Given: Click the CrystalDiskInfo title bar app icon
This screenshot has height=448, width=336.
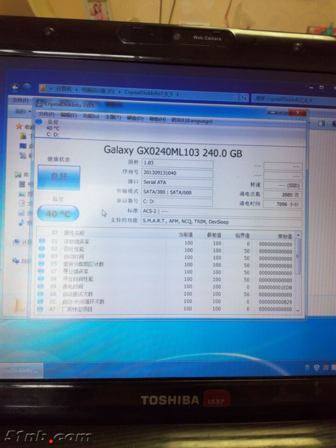Looking at the screenshot, I should (x=39, y=104).
